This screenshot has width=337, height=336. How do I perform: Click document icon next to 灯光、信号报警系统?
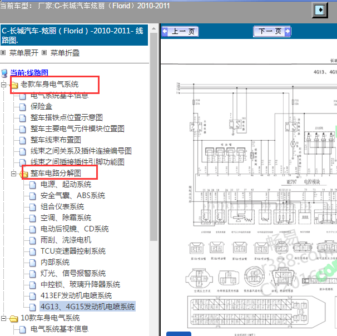tap(33, 274)
